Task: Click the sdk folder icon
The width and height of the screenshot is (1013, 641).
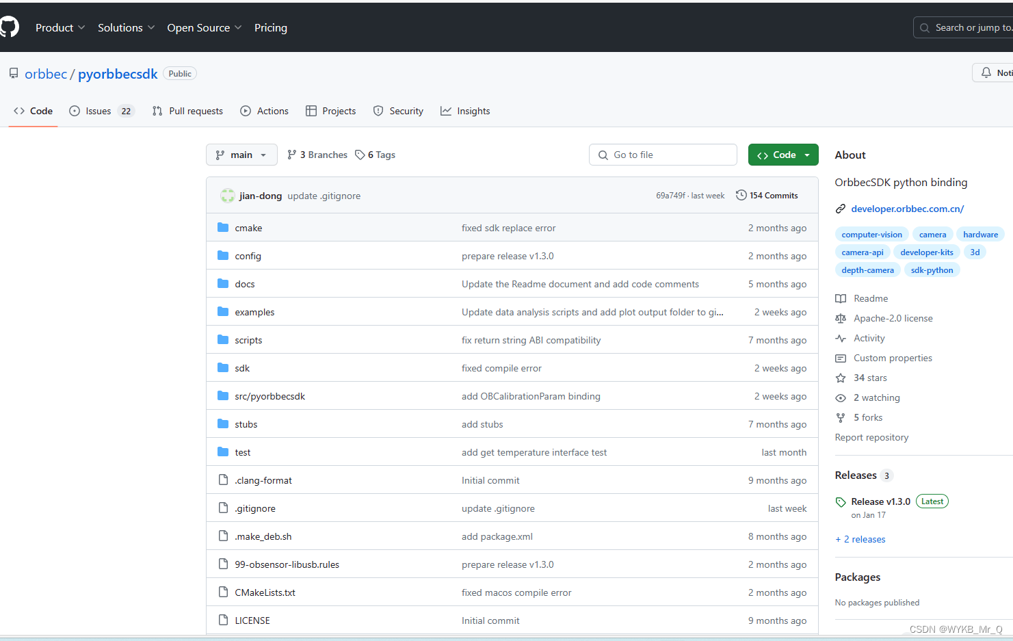Action: [x=223, y=367]
